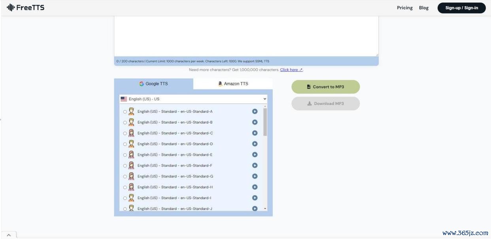Select the en-US-Standard-B voice radio button
The image size is (491, 239).
125,123
